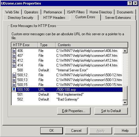The width and height of the screenshot is (139, 137).
Task: Click the list scrollbar down arrow
Action: [x=125, y=103]
